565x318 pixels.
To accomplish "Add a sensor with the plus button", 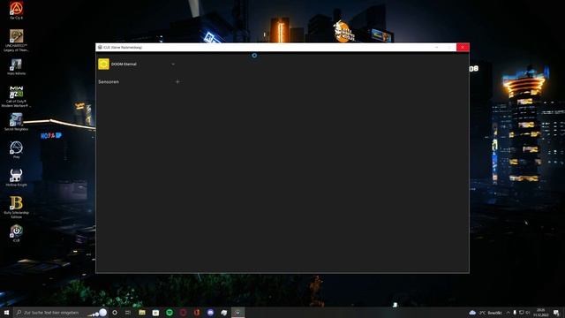I will tap(177, 82).
